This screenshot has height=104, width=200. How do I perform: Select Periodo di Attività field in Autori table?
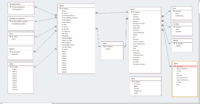[139, 24]
